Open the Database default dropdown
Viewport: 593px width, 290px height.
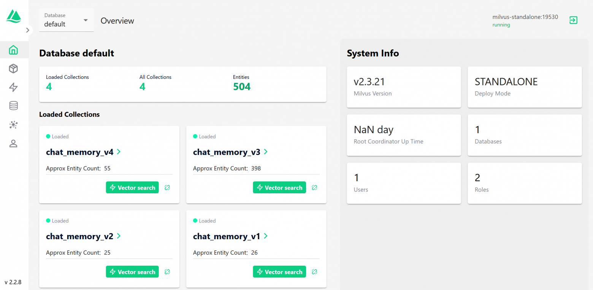tap(67, 20)
